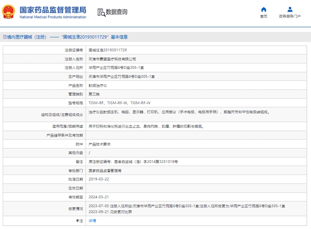This screenshot has width=311, height=229.
Task: Click the bullet icon beside 注
Action: [77, 221]
